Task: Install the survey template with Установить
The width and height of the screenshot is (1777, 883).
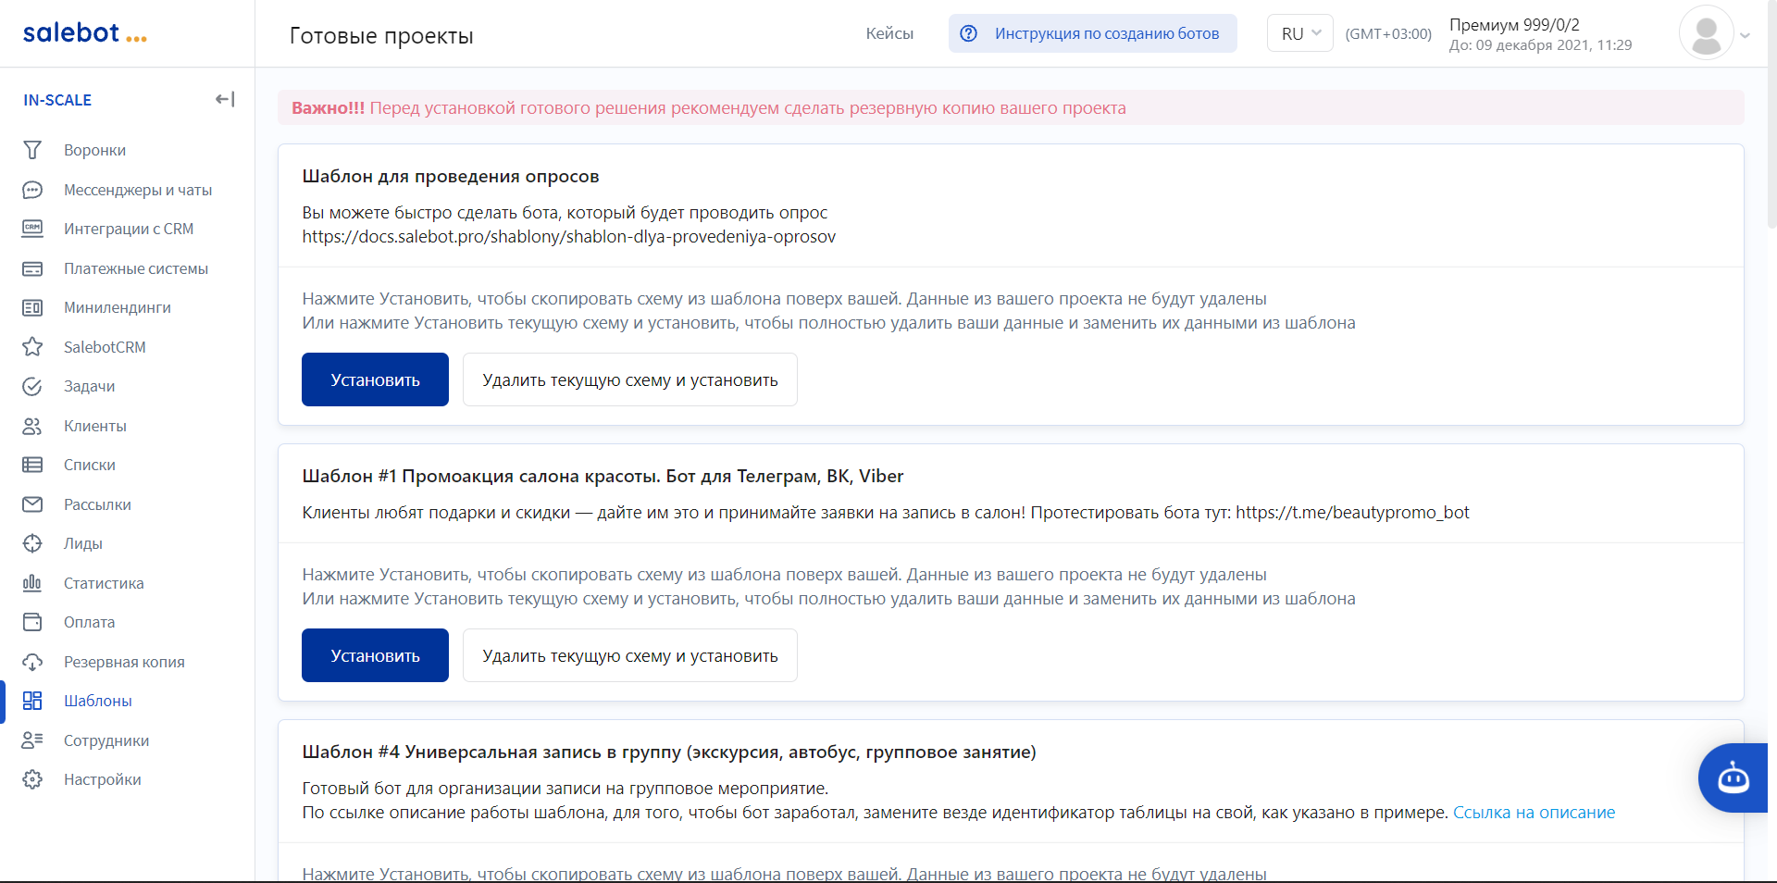Action: pos(375,379)
